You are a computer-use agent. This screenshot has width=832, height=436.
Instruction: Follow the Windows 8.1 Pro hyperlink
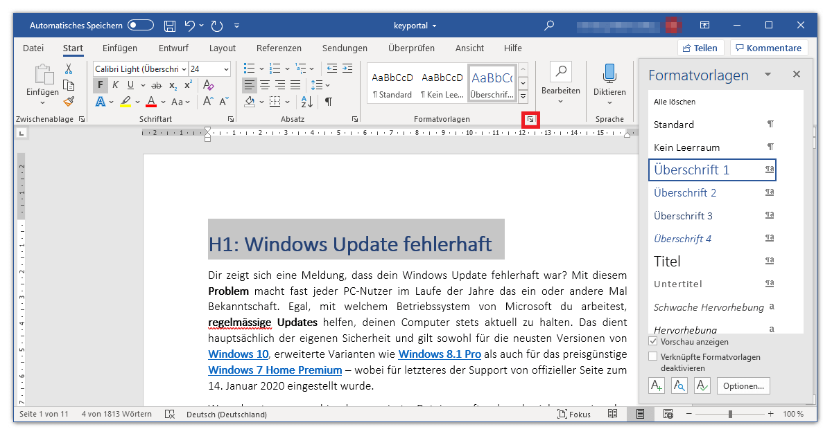click(440, 354)
